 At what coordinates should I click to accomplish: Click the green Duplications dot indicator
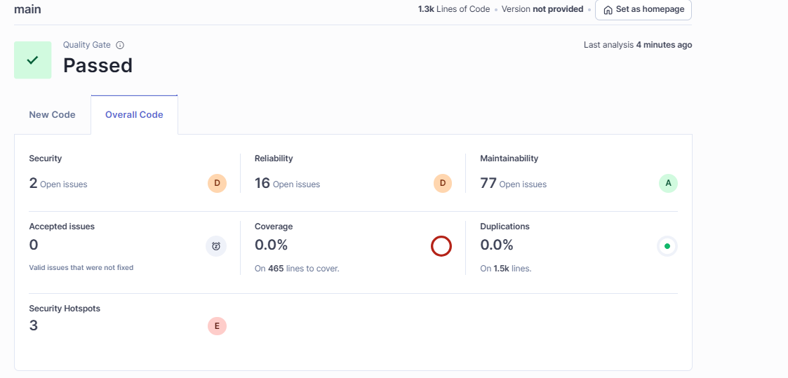pyautogui.click(x=667, y=246)
